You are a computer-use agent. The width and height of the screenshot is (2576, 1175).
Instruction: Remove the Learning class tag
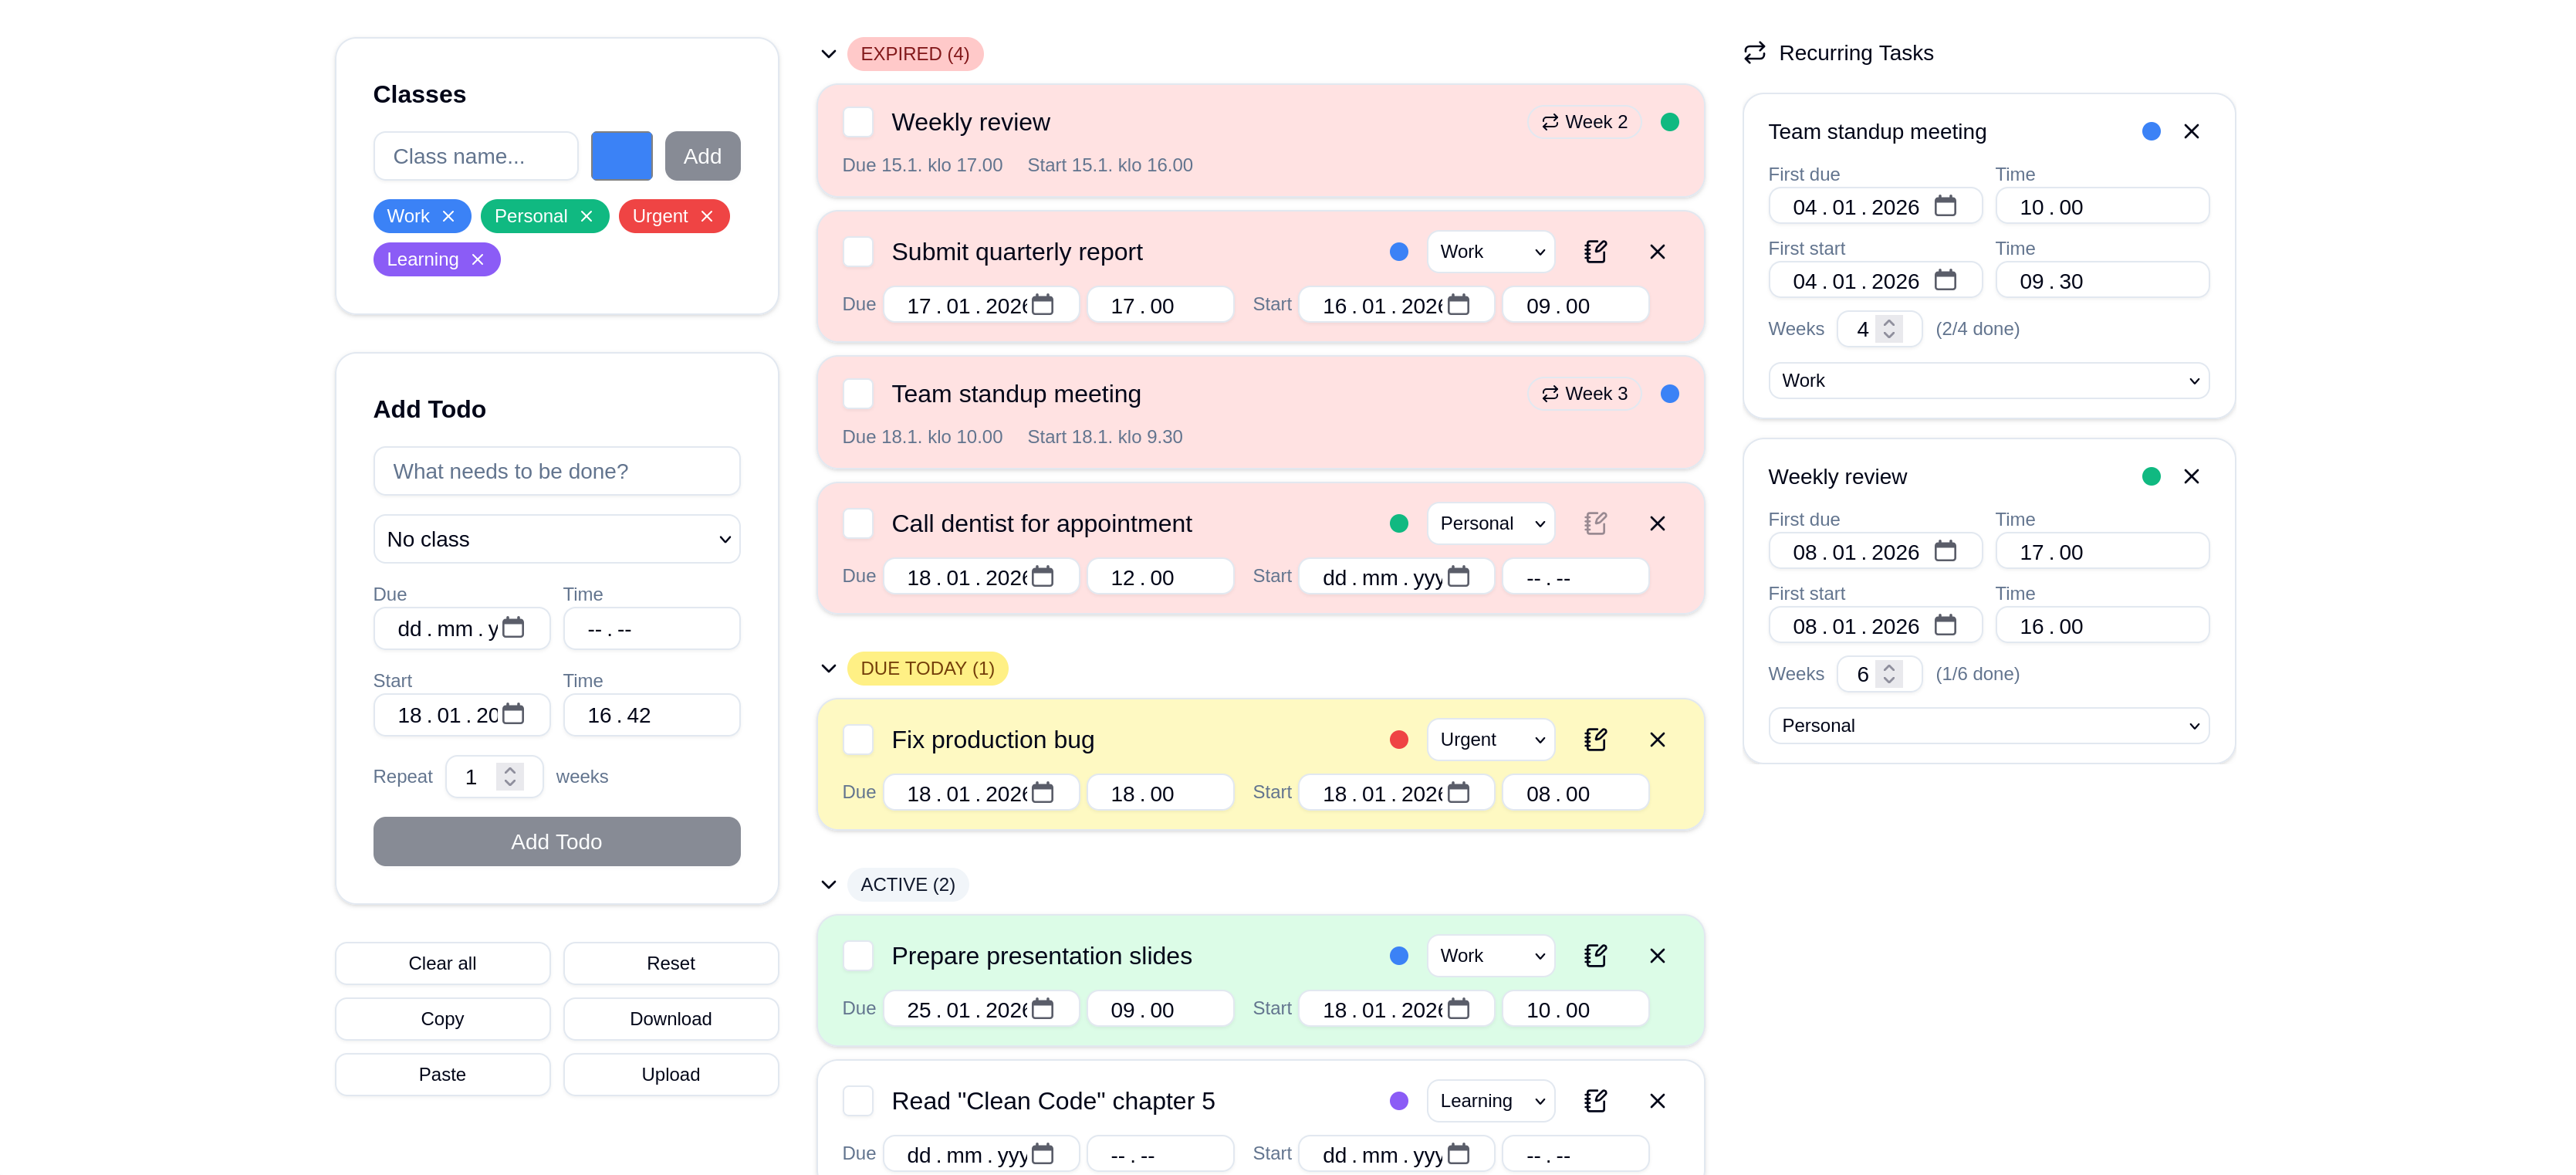(x=478, y=259)
